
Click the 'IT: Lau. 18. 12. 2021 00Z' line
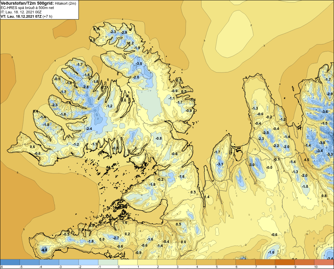click(21, 12)
